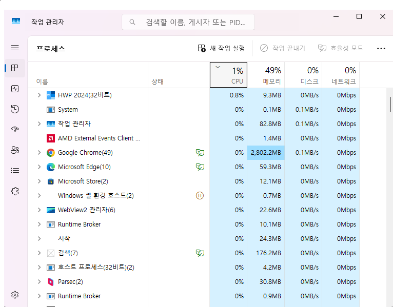The image size is (393, 307).
Task: Click 검색(7) memory value 176.2MB
Action: tap(268, 253)
